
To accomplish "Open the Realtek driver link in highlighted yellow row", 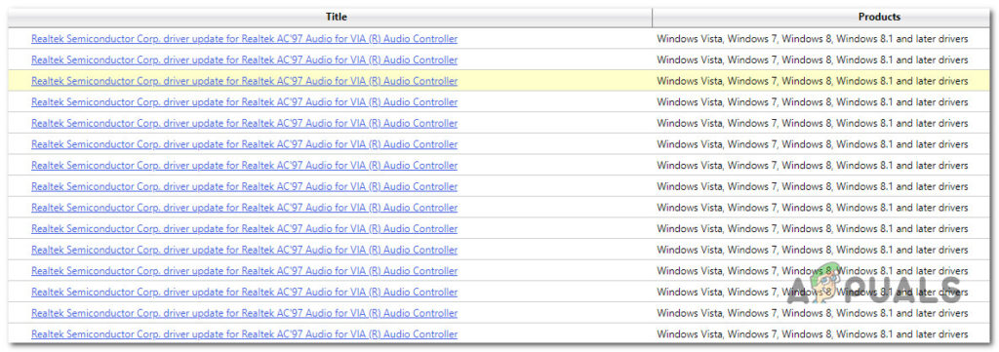I will tap(244, 81).
